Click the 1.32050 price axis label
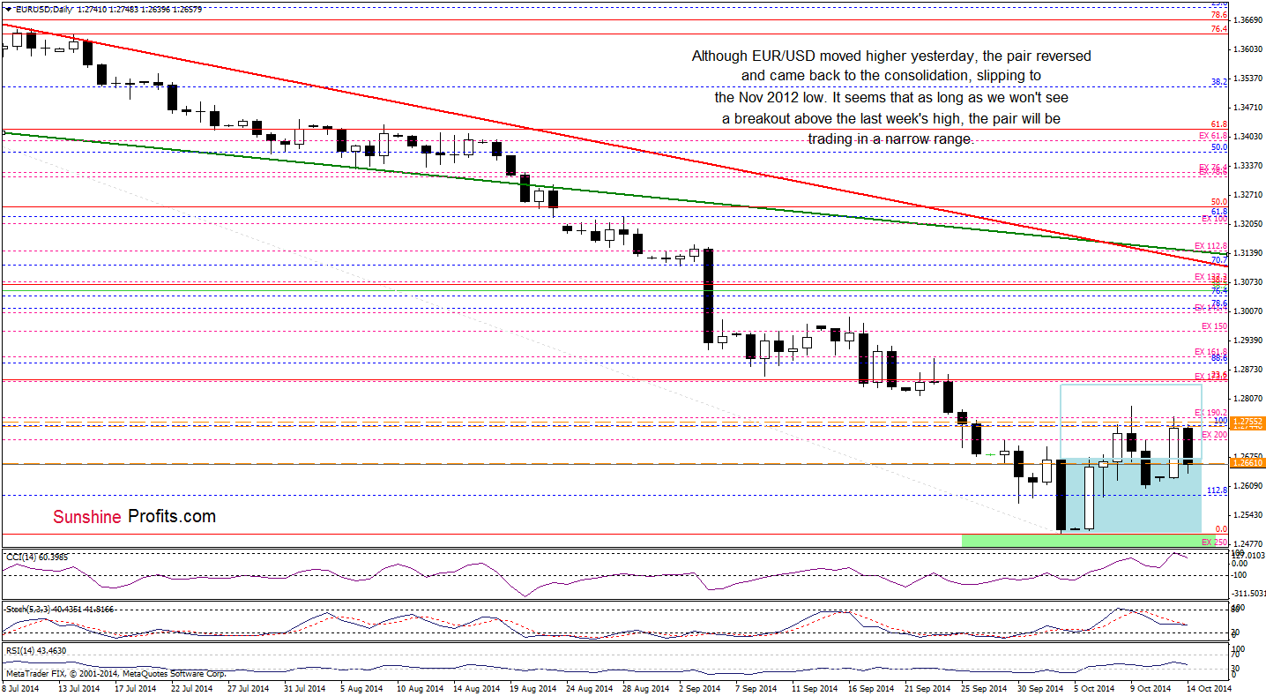 coord(1247,224)
